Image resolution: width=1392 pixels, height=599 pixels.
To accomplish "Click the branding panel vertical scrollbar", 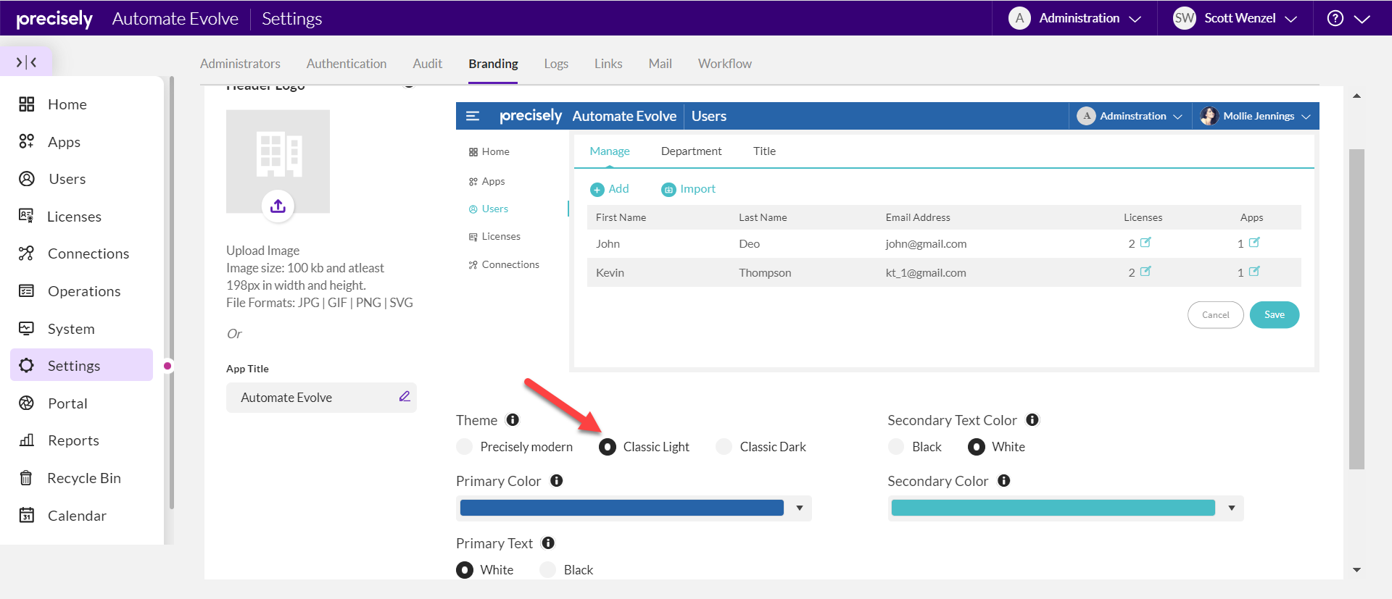I will (1356, 309).
